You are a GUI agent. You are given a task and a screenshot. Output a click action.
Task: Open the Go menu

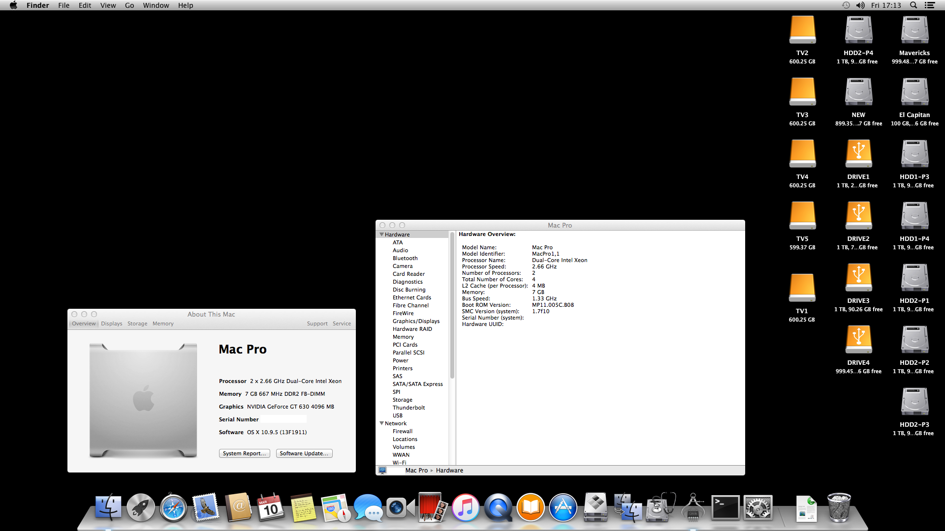[129, 5]
